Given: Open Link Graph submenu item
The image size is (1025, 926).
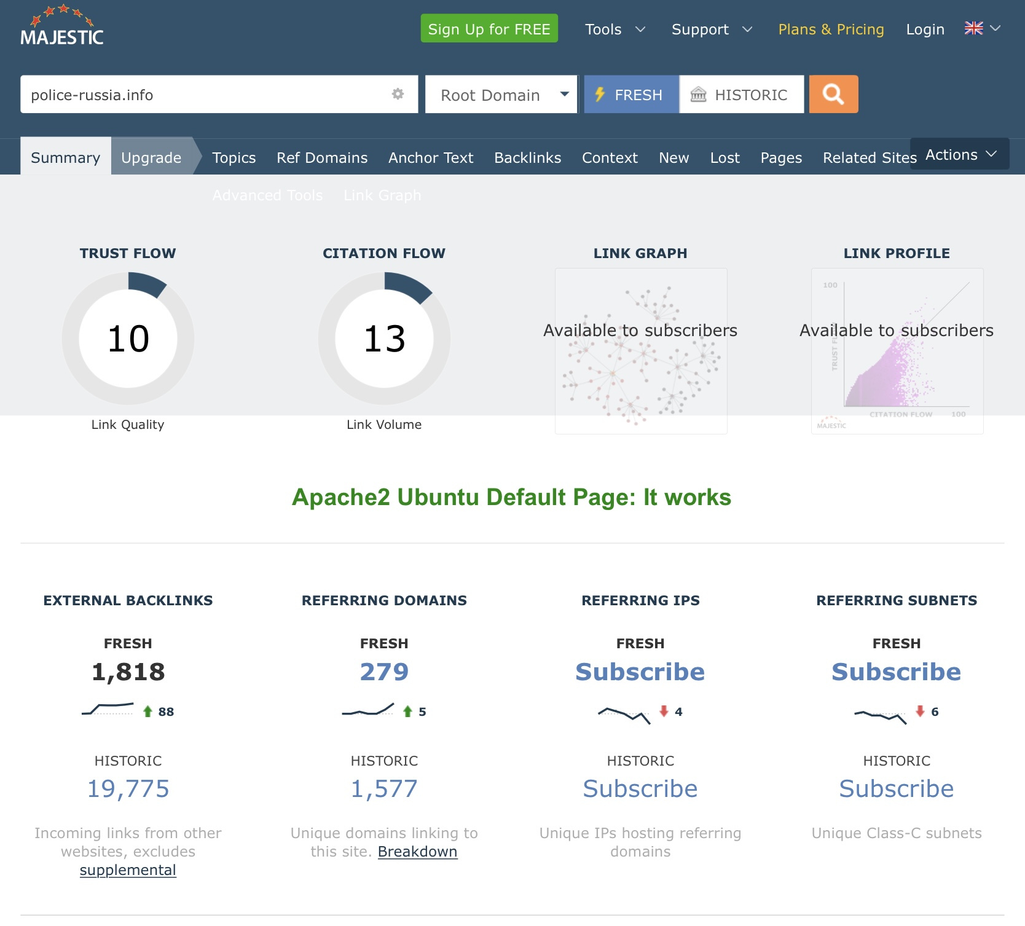Looking at the screenshot, I should (382, 195).
